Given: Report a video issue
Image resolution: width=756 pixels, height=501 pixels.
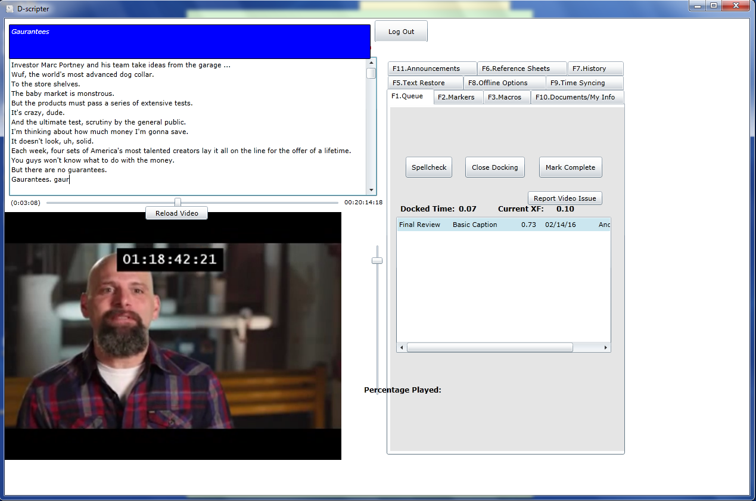Looking at the screenshot, I should coord(565,198).
